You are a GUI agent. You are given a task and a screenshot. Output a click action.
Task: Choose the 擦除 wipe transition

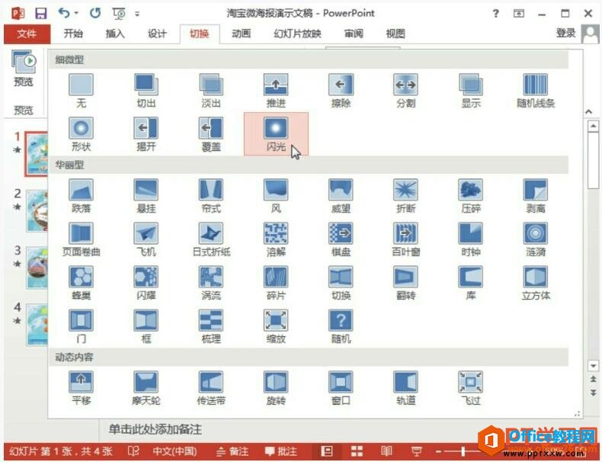pos(341,91)
